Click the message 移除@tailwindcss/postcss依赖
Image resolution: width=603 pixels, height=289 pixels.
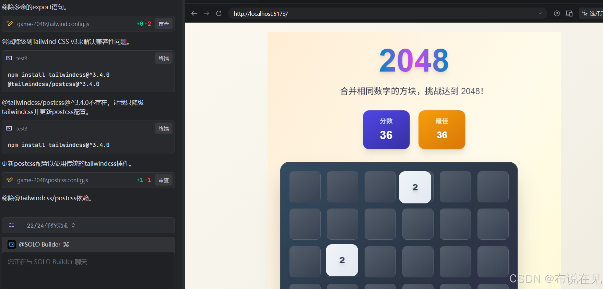tap(47, 198)
